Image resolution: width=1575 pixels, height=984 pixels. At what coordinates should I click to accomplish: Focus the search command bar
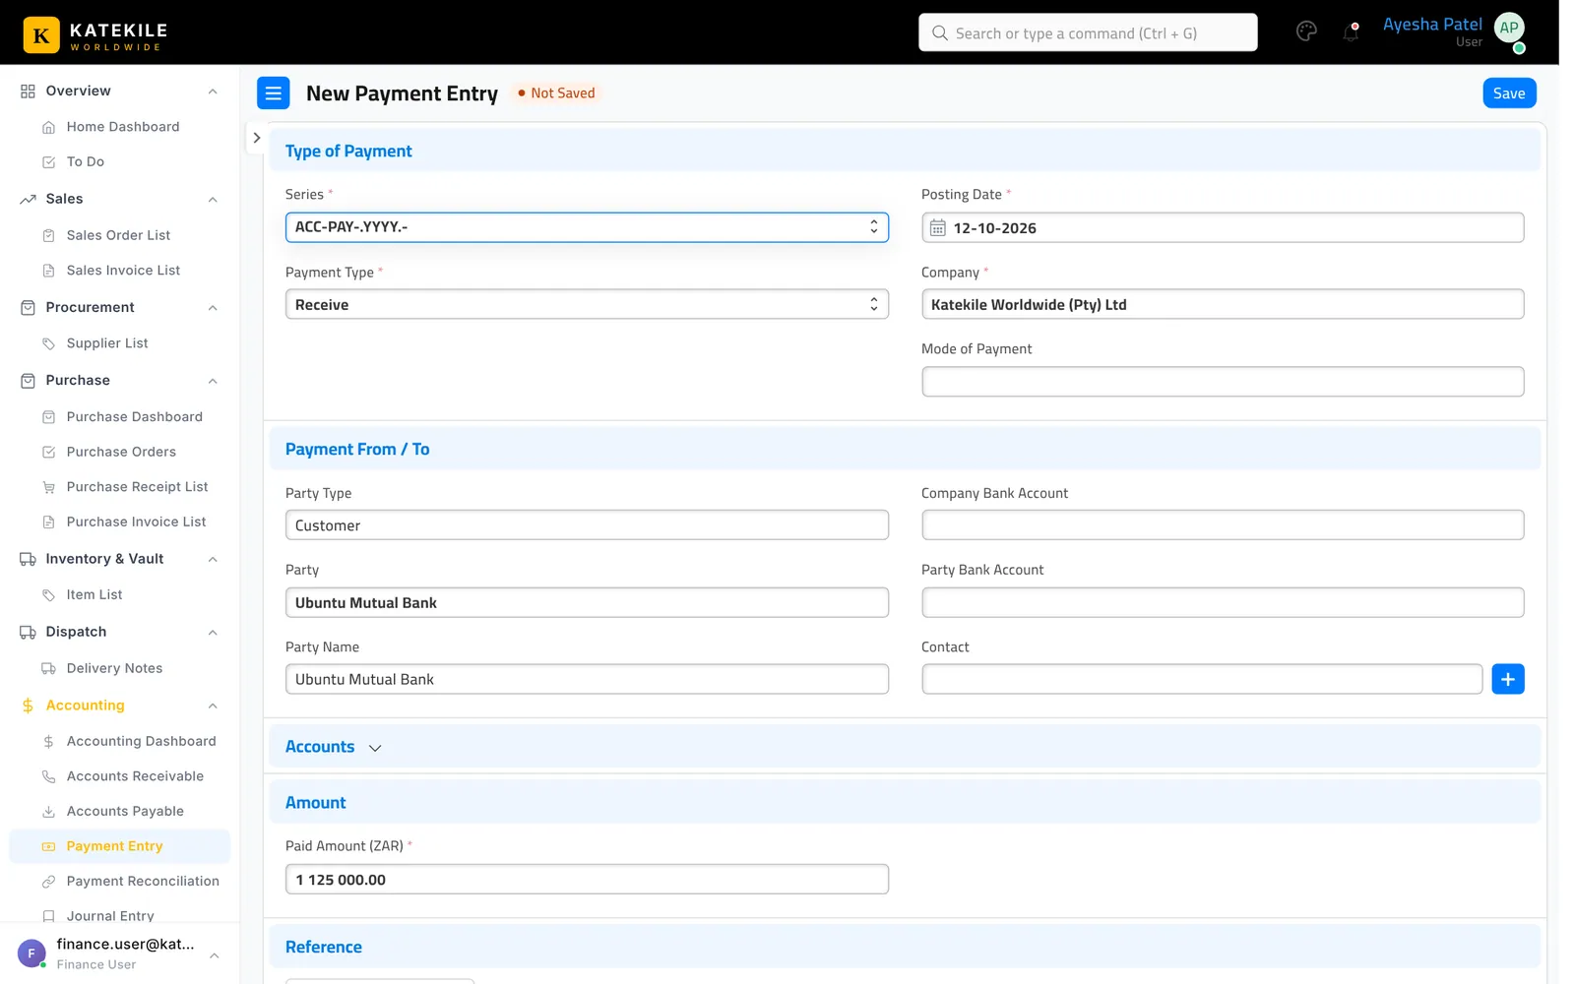1088,32
